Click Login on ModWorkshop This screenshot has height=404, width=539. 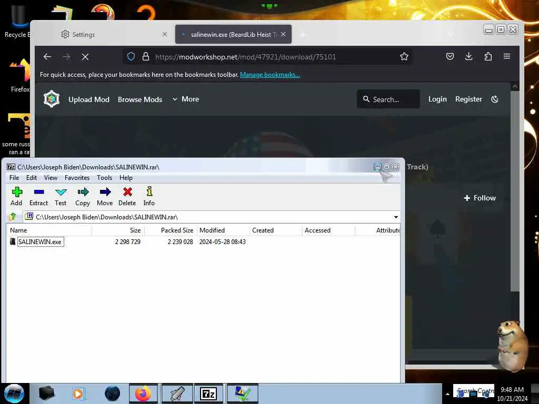437,99
